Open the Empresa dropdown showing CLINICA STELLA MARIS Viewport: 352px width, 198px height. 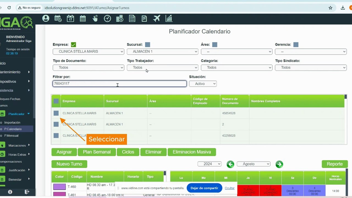pos(88,51)
